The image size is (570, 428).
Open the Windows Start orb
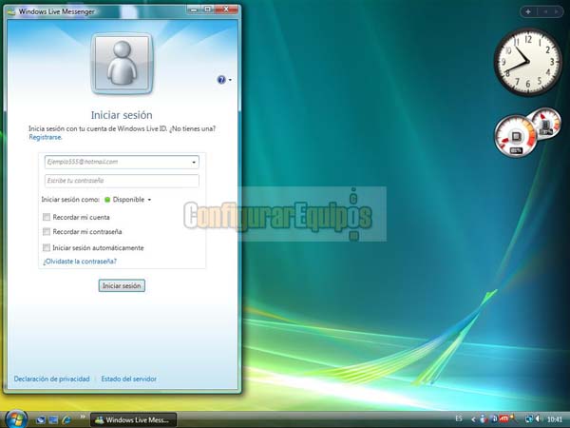pyautogui.click(x=16, y=419)
